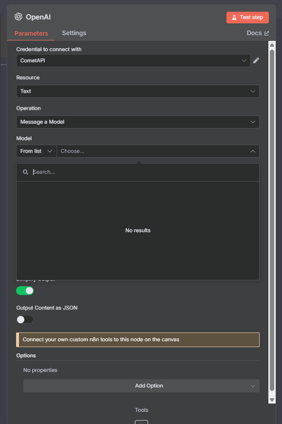Click the magnifier icon in model search
The image size is (282, 424).
click(x=25, y=172)
